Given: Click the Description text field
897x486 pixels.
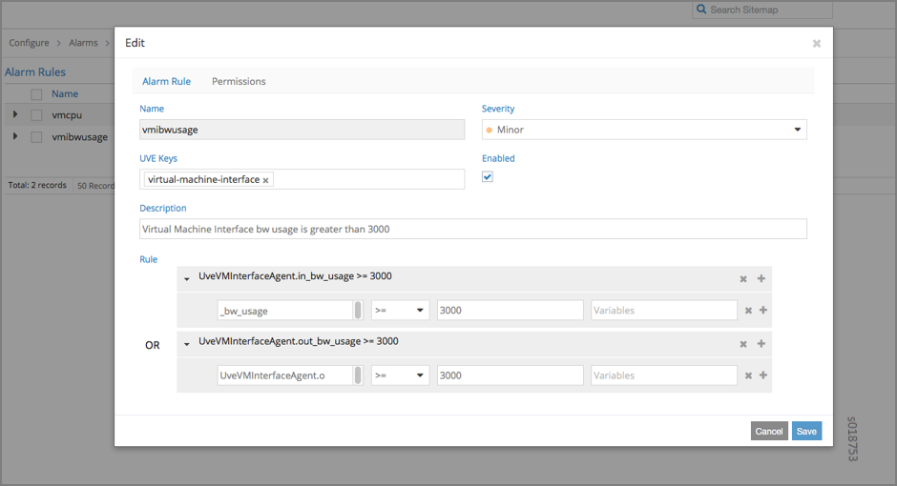Looking at the screenshot, I should point(472,229).
